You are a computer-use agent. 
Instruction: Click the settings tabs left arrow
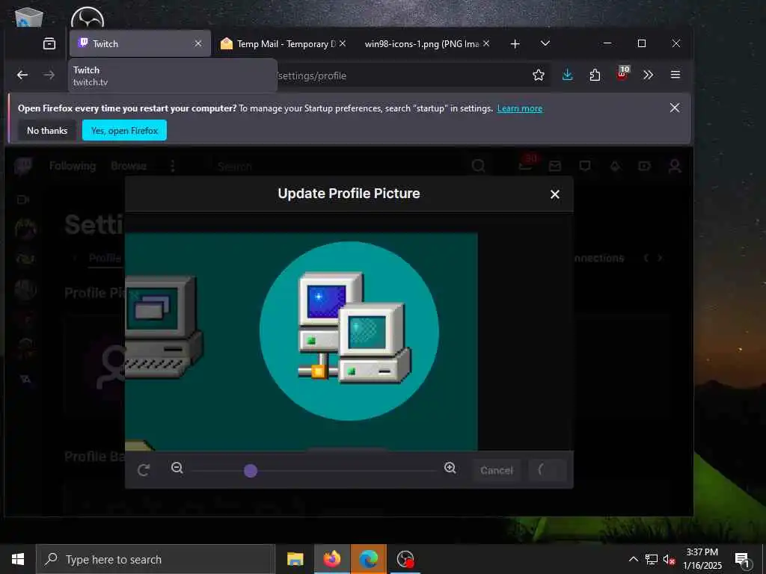646,258
